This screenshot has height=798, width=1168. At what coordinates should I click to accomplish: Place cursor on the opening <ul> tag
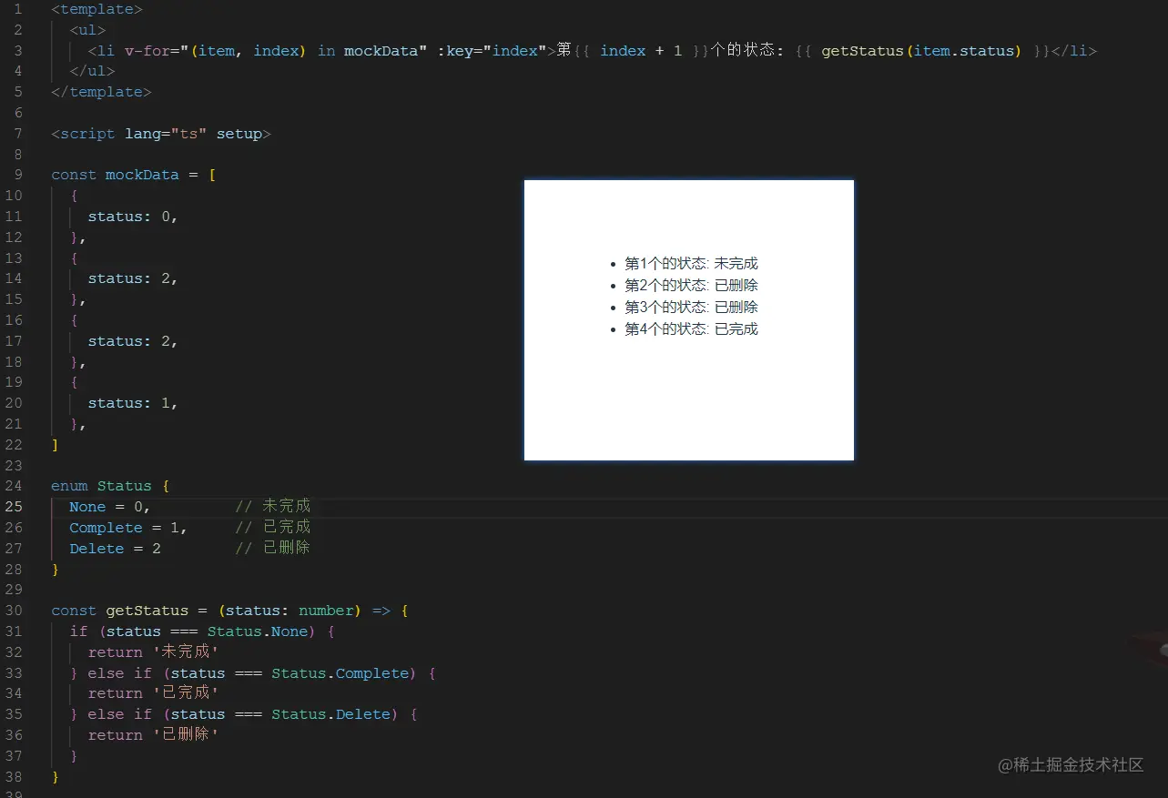(x=87, y=30)
